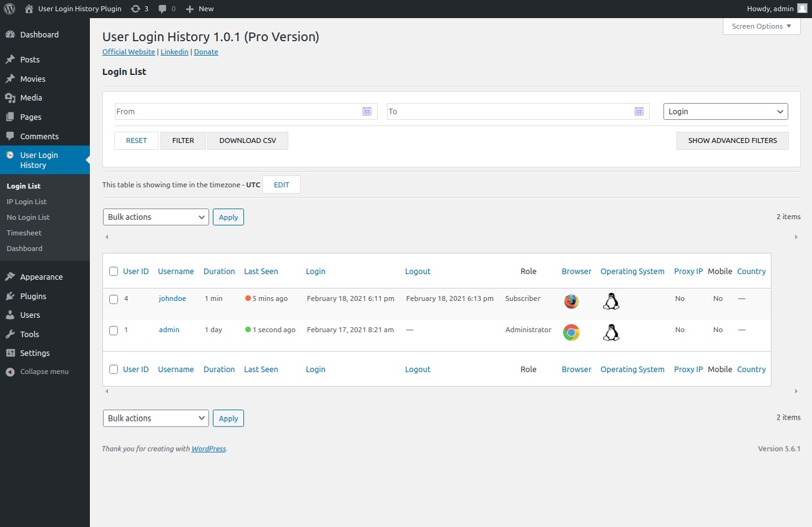The height and width of the screenshot is (527, 812).
Task: Sort by Last Seen column header
Action: pos(261,271)
